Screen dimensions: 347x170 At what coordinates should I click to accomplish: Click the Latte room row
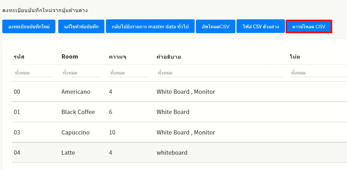pos(68,153)
